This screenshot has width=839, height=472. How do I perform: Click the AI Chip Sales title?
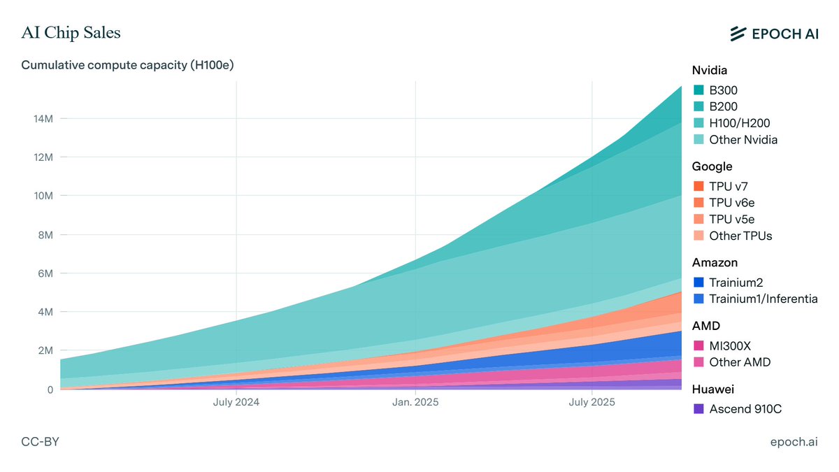coord(71,32)
